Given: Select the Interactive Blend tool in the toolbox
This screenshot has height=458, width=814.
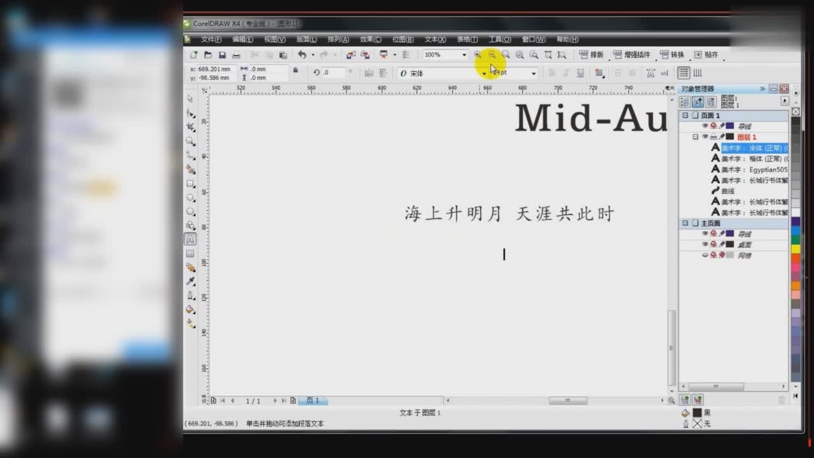Looking at the screenshot, I should click(190, 267).
